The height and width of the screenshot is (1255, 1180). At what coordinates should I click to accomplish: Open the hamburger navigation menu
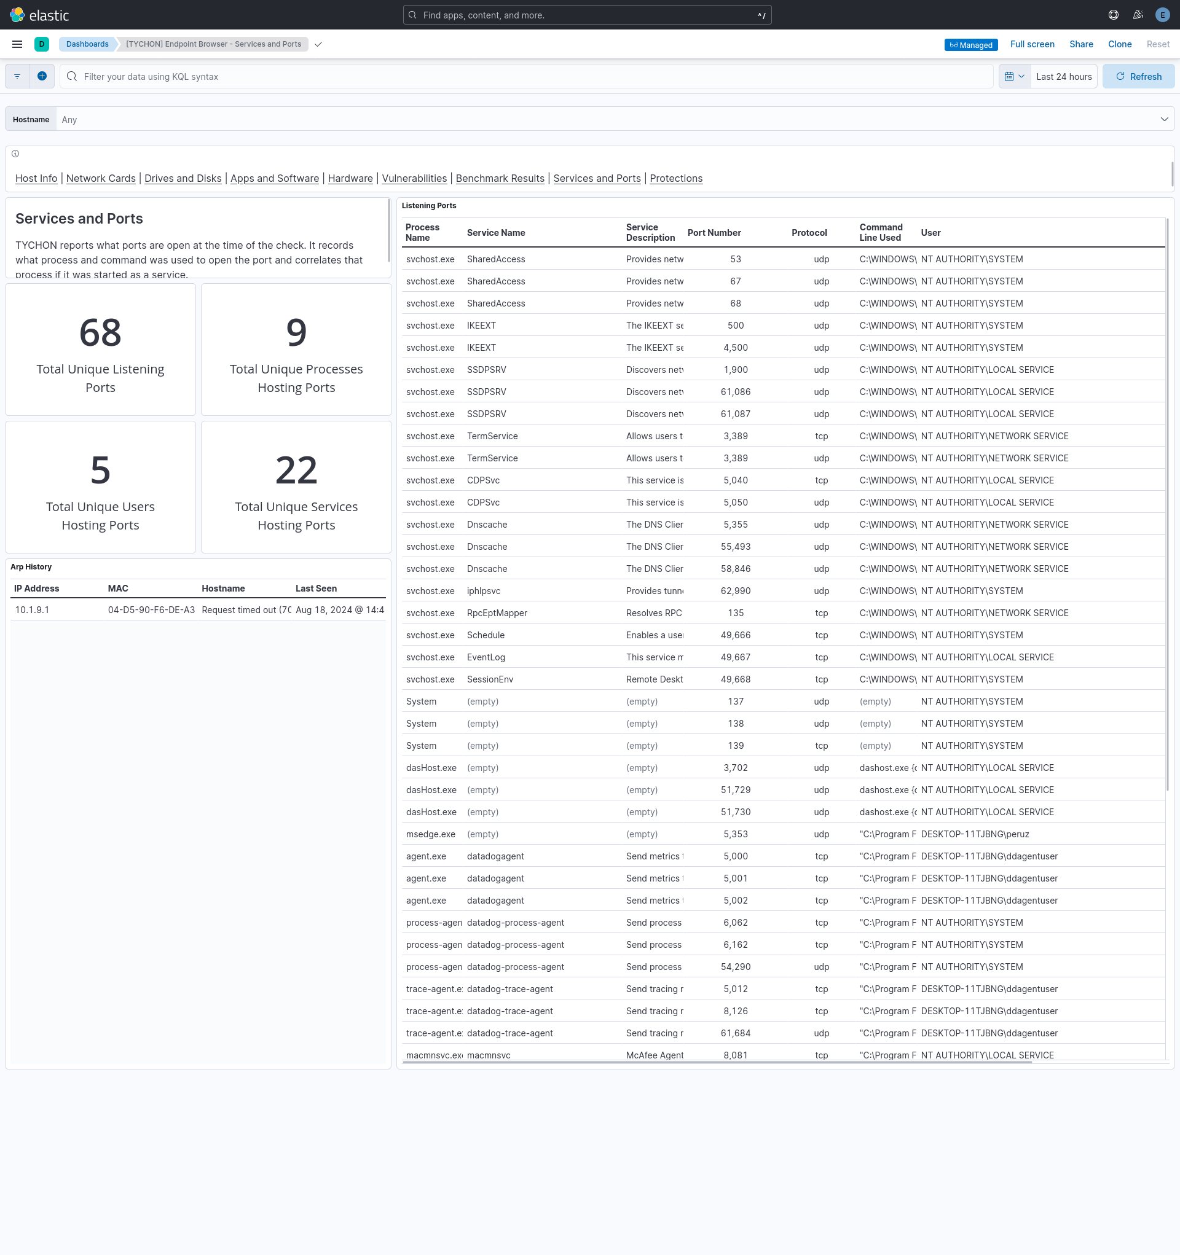click(x=17, y=44)
